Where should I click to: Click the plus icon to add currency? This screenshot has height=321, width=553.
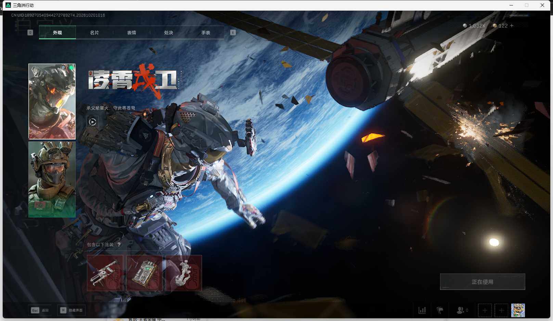[512, 26]
